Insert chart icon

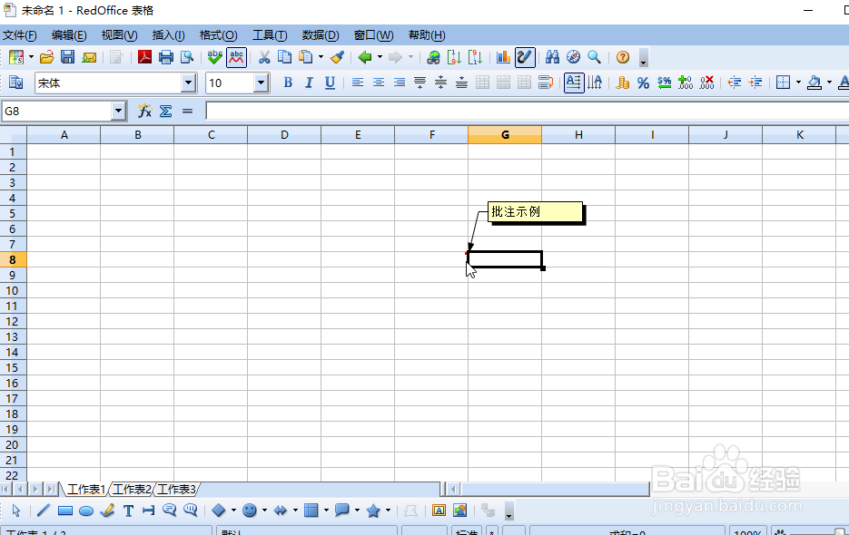click(x=504, y=57)
